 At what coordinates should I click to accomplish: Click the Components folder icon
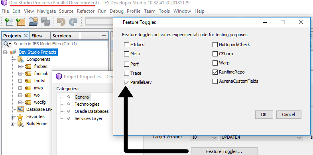point(21,59)
